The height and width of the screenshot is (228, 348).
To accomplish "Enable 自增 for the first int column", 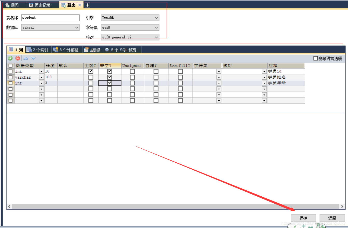I will click(156, 71).
